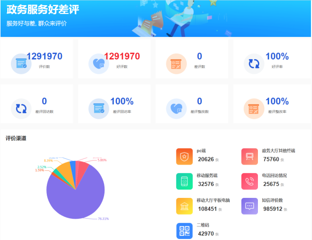Viewport: 312px width, 240px height.
Task: Click the 差评整改率 orange icon
Action: [254, 108]
